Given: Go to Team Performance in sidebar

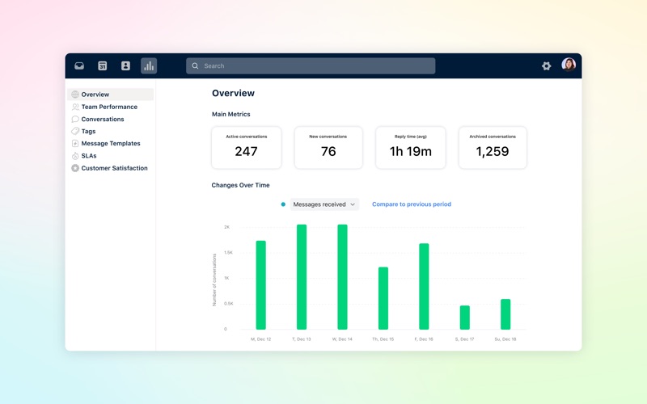Looking at the screenshot, I should [111, 107].
